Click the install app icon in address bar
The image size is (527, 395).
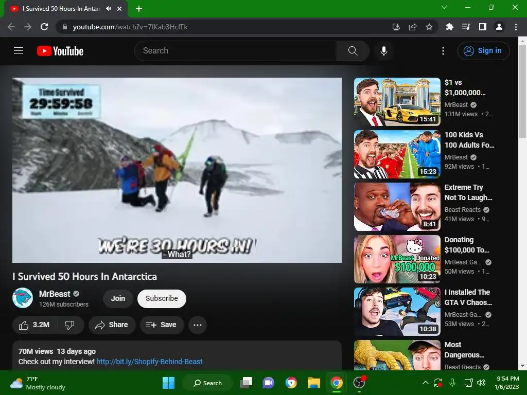tap(396, 27)
